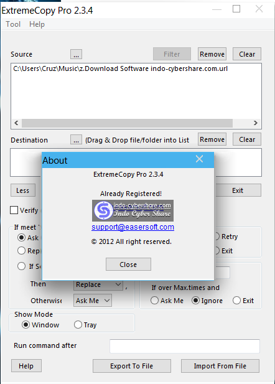The height and width of the screenshot is (384, 275).
Task: Minimize the ExtremeCopy Pro window
Action: (x=217, y=9)
